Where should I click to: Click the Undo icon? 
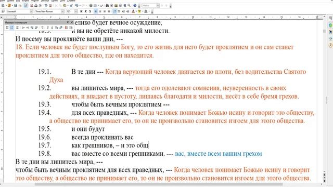76,6
